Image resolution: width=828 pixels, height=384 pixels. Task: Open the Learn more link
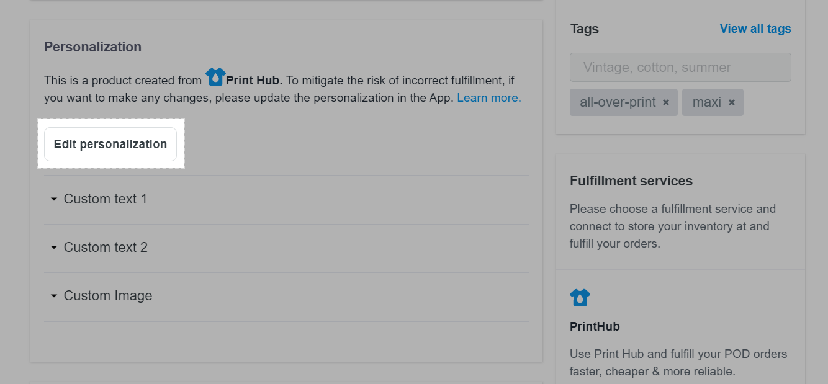tap(489, 97)
